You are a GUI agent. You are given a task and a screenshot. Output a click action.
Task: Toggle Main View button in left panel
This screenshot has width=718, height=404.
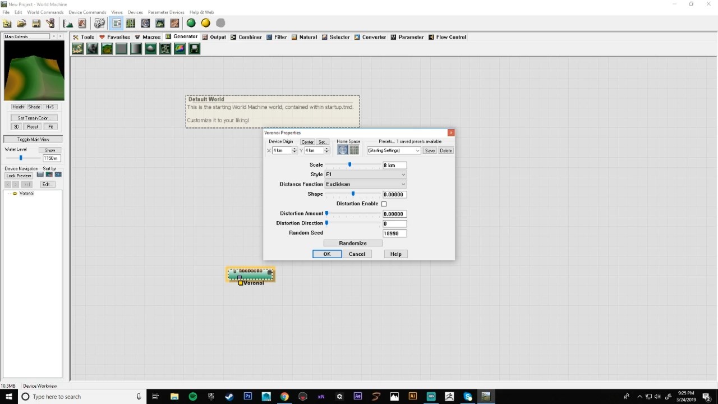tap(33, 139)
